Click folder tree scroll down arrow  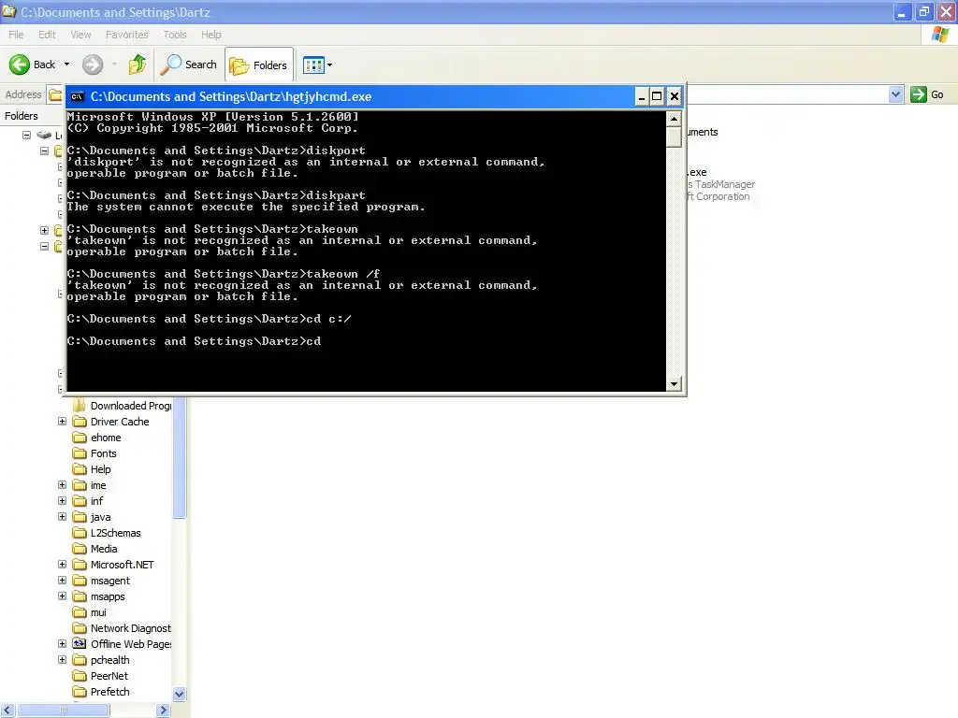click(x=179, y=695)
